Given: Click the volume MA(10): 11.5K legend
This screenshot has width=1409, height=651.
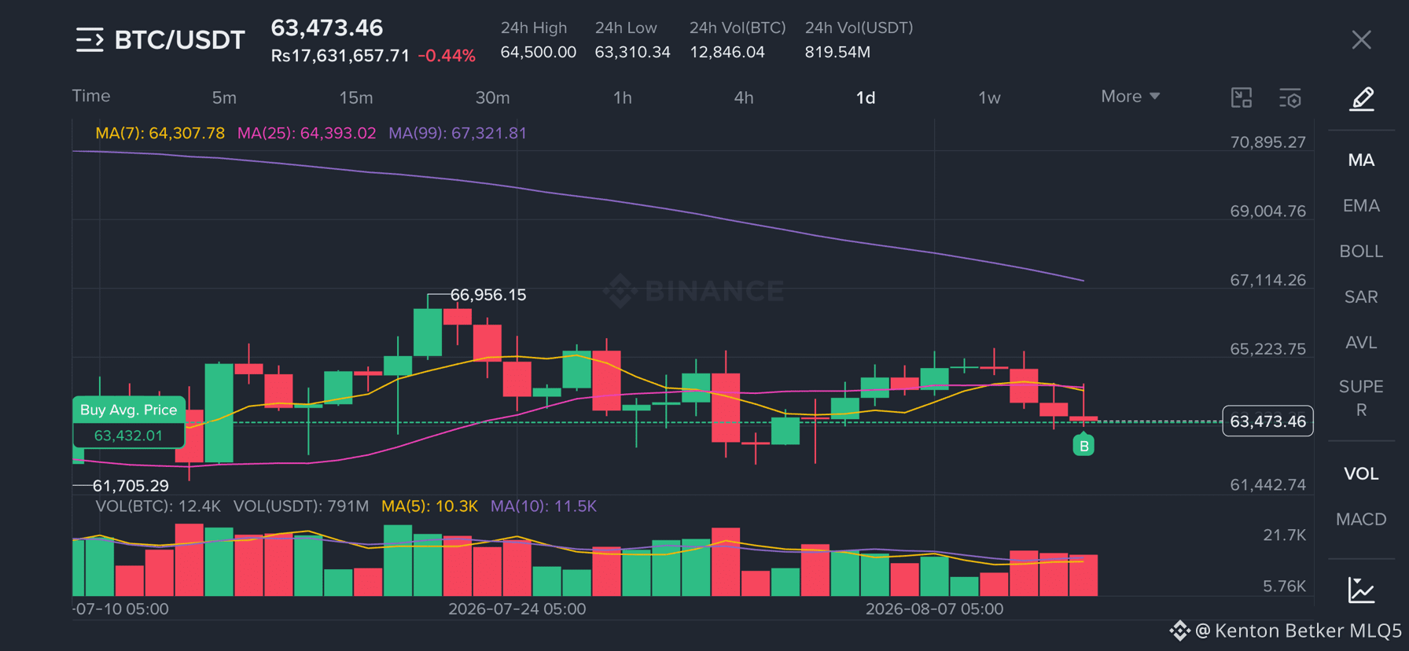Looking at the screenshot, I should tap(543, 506).
